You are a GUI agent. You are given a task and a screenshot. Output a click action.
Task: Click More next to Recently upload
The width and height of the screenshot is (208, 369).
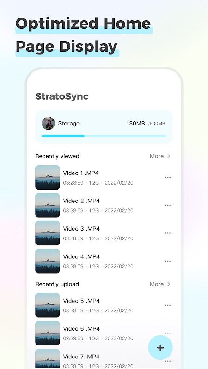tap(157, 284)
